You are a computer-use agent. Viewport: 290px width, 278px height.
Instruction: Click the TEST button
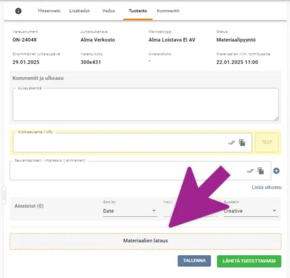point(267,142)
